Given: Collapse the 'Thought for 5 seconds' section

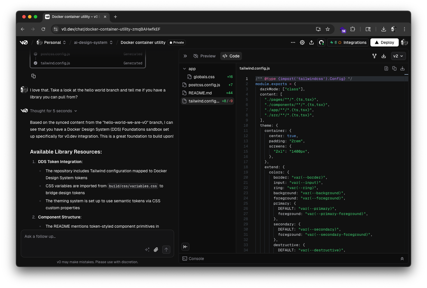Looking at the screenshot, I should click(75, 111).
